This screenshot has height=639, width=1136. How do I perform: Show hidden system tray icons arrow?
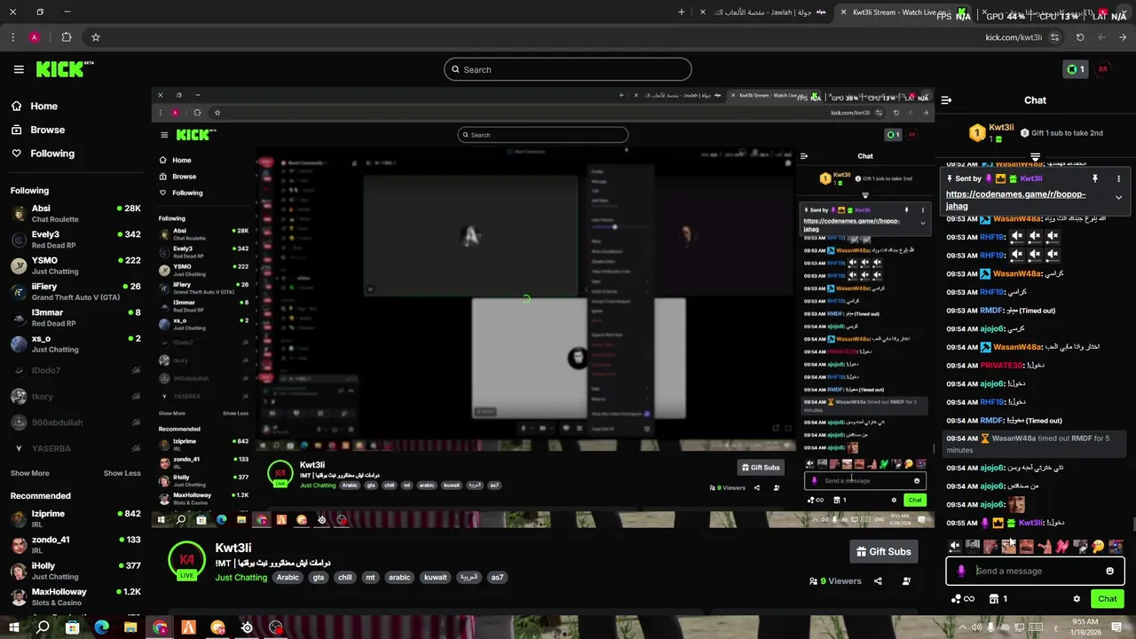(x=962, y=627)
